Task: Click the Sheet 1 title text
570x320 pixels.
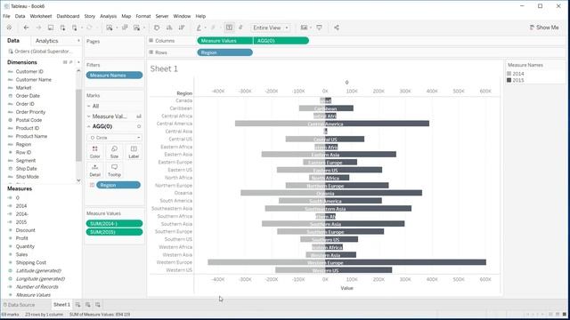Action: [164, 69]
